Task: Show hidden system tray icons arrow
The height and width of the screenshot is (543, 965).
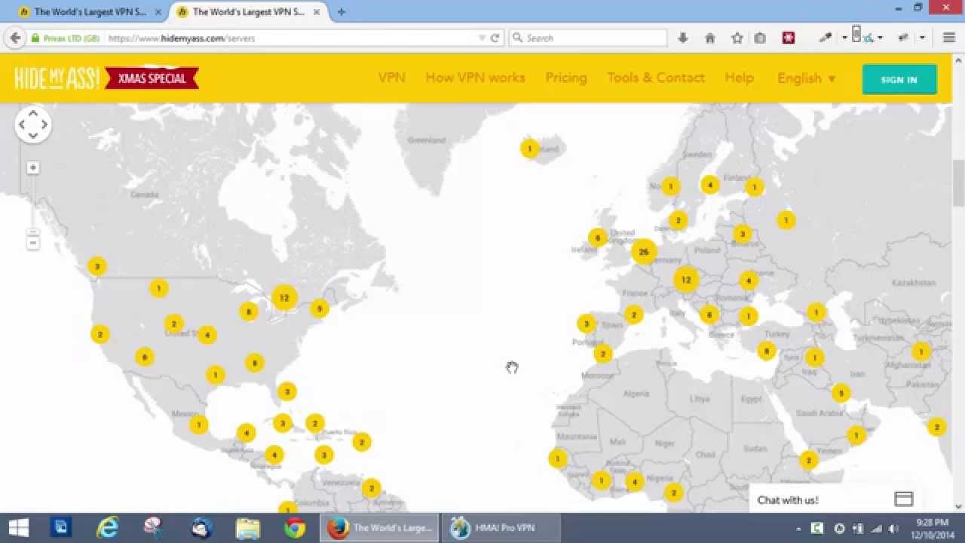Action: 800,528
